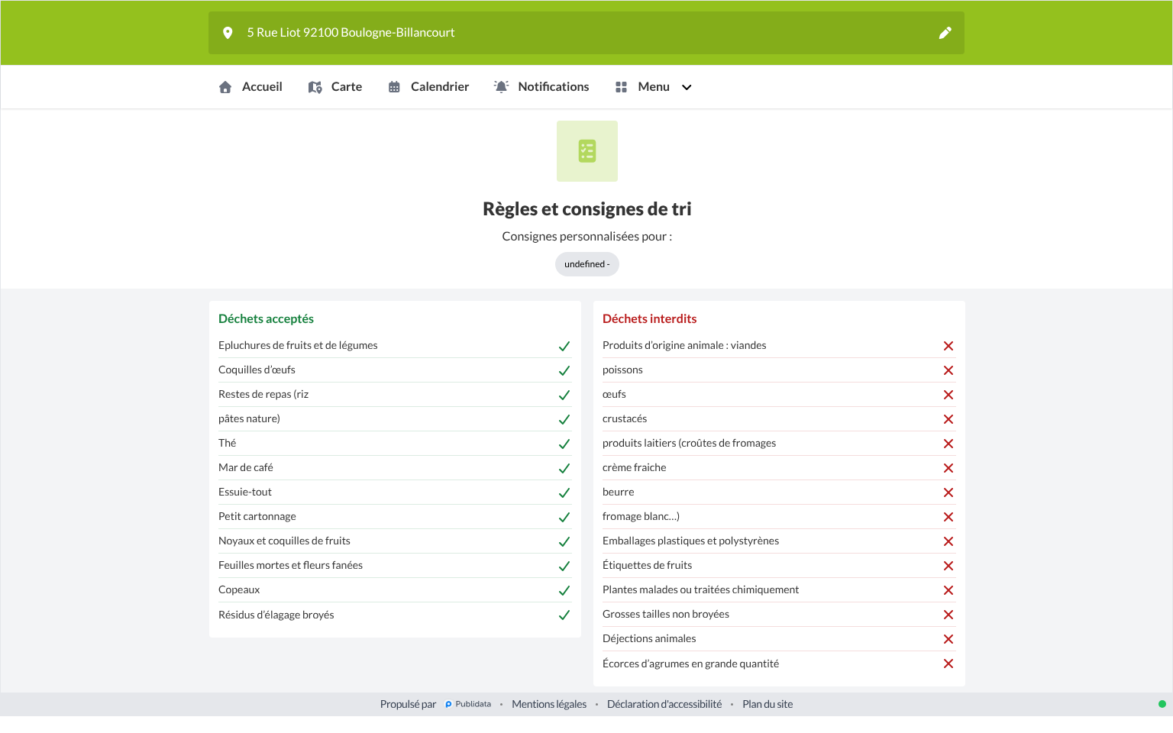1173x733 pixels.
Task: Click red cross next to beurre
Action: 948,492
